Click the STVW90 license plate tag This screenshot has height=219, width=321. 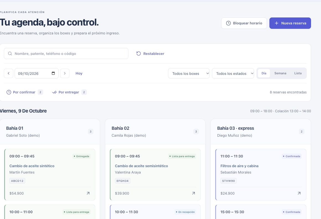click(229, 181)
